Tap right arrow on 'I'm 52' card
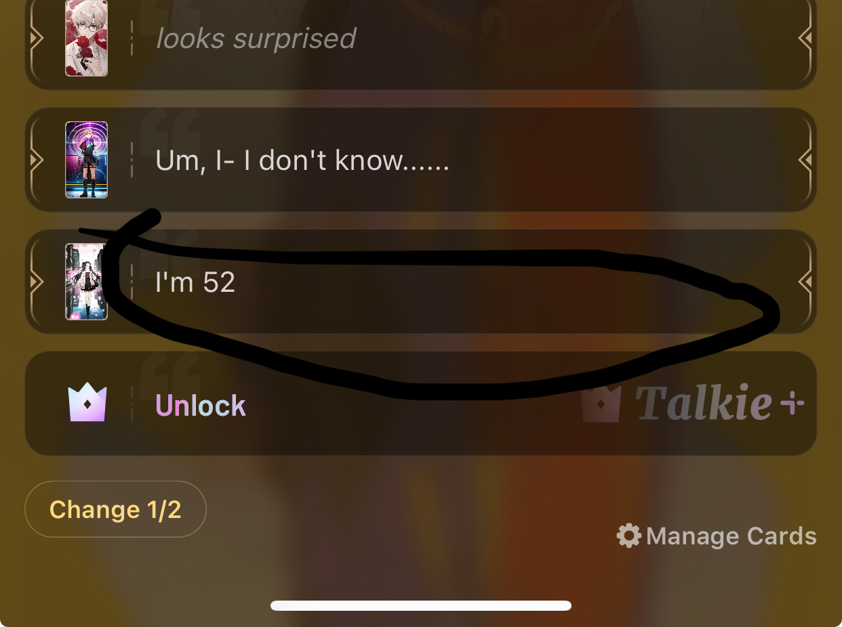This screenshot has height=627, width=842. click(805, 282)
